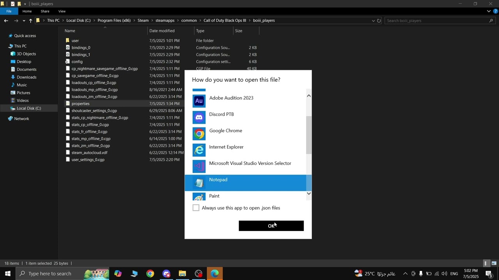
Task: Click the search magnifier icon in Explorer
Action: tap(491, 21)
